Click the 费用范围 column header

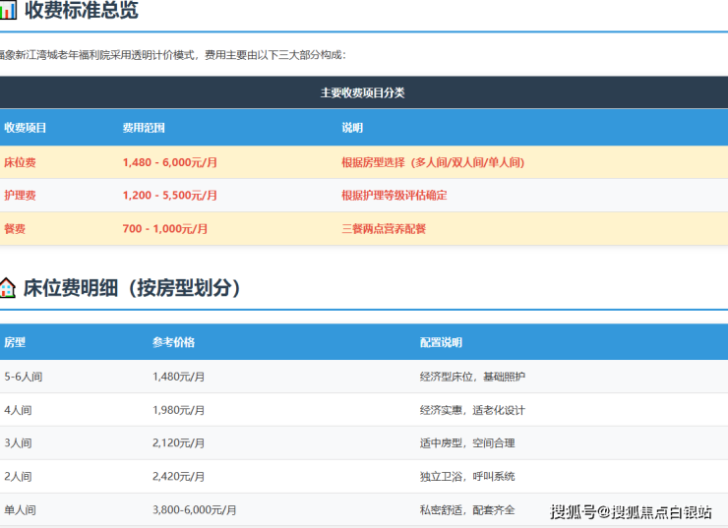(144, 128)
